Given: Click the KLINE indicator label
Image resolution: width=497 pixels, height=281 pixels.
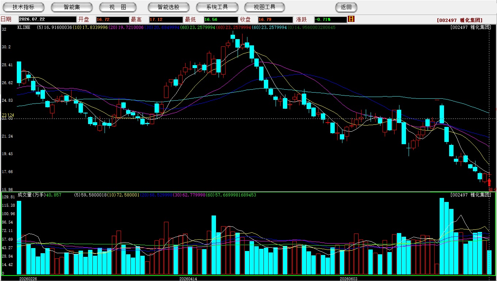Looking at the screenshot, I should point(24,27).
